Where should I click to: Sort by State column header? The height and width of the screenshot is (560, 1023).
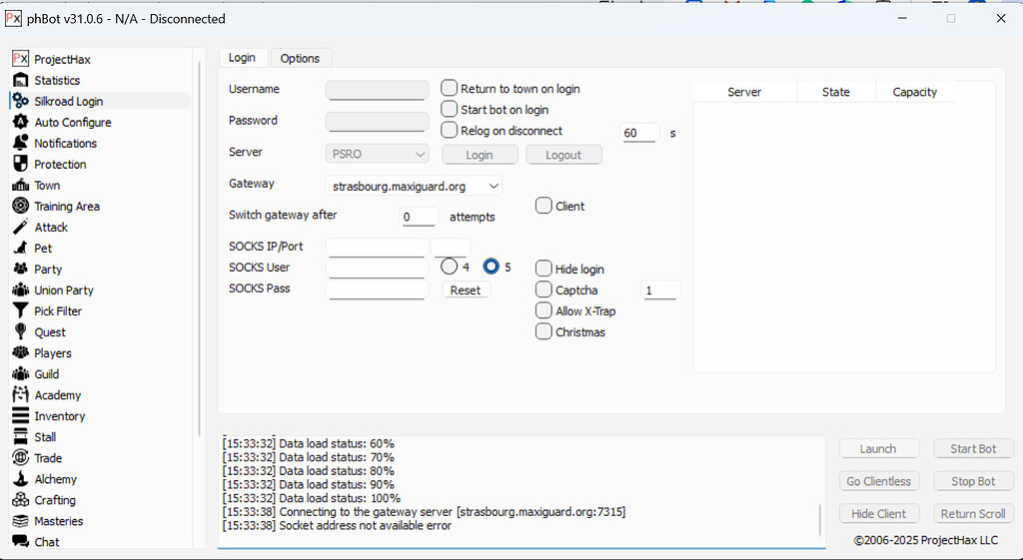[836, 92]
